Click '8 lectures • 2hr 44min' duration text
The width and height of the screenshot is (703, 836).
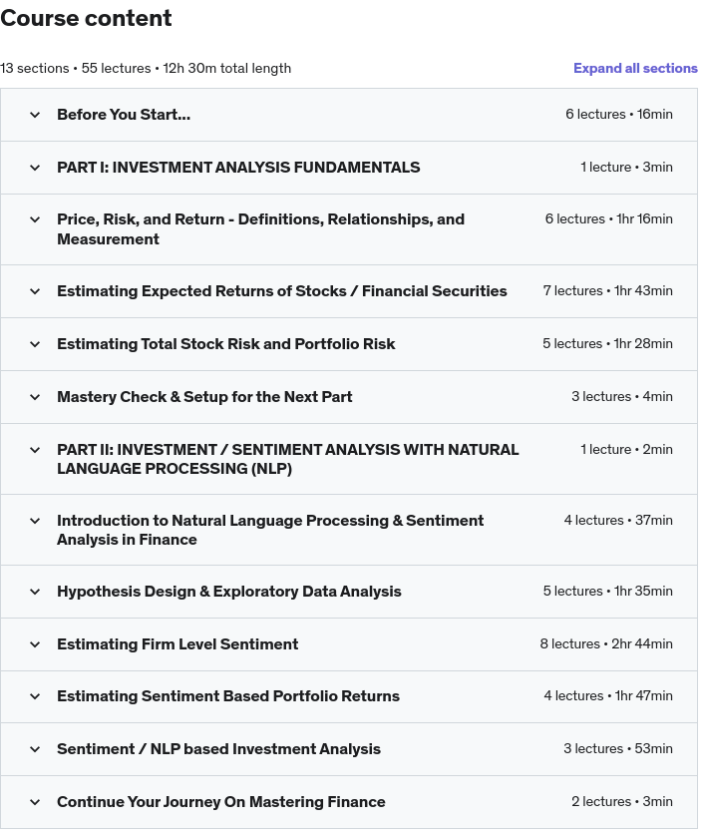pos(606,644)
